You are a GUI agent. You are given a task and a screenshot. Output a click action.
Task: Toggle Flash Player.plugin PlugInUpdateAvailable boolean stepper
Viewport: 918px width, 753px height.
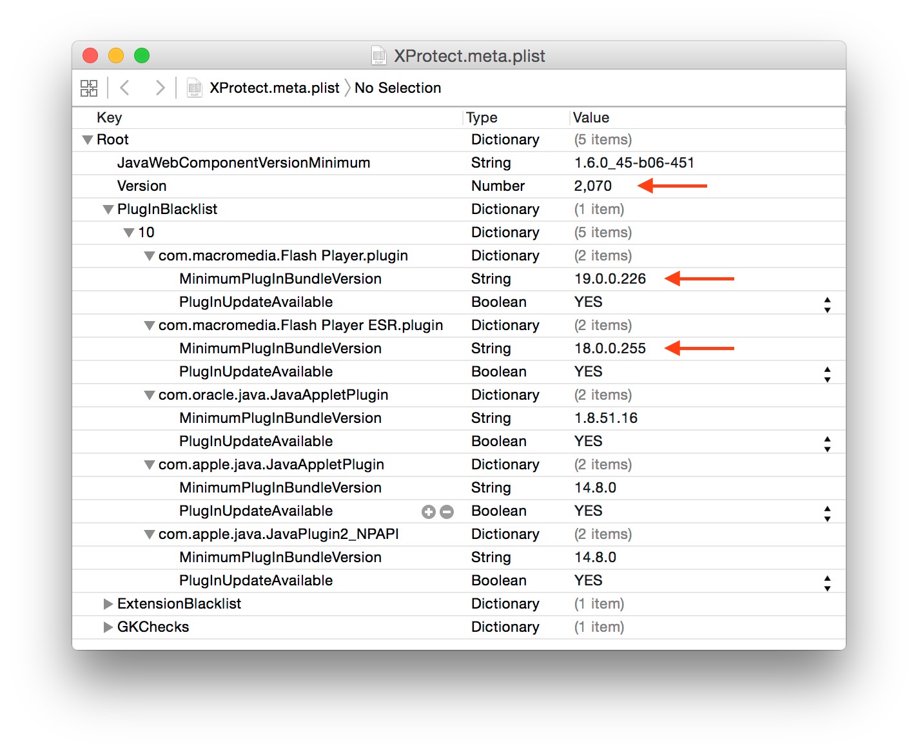pos(827,302)
